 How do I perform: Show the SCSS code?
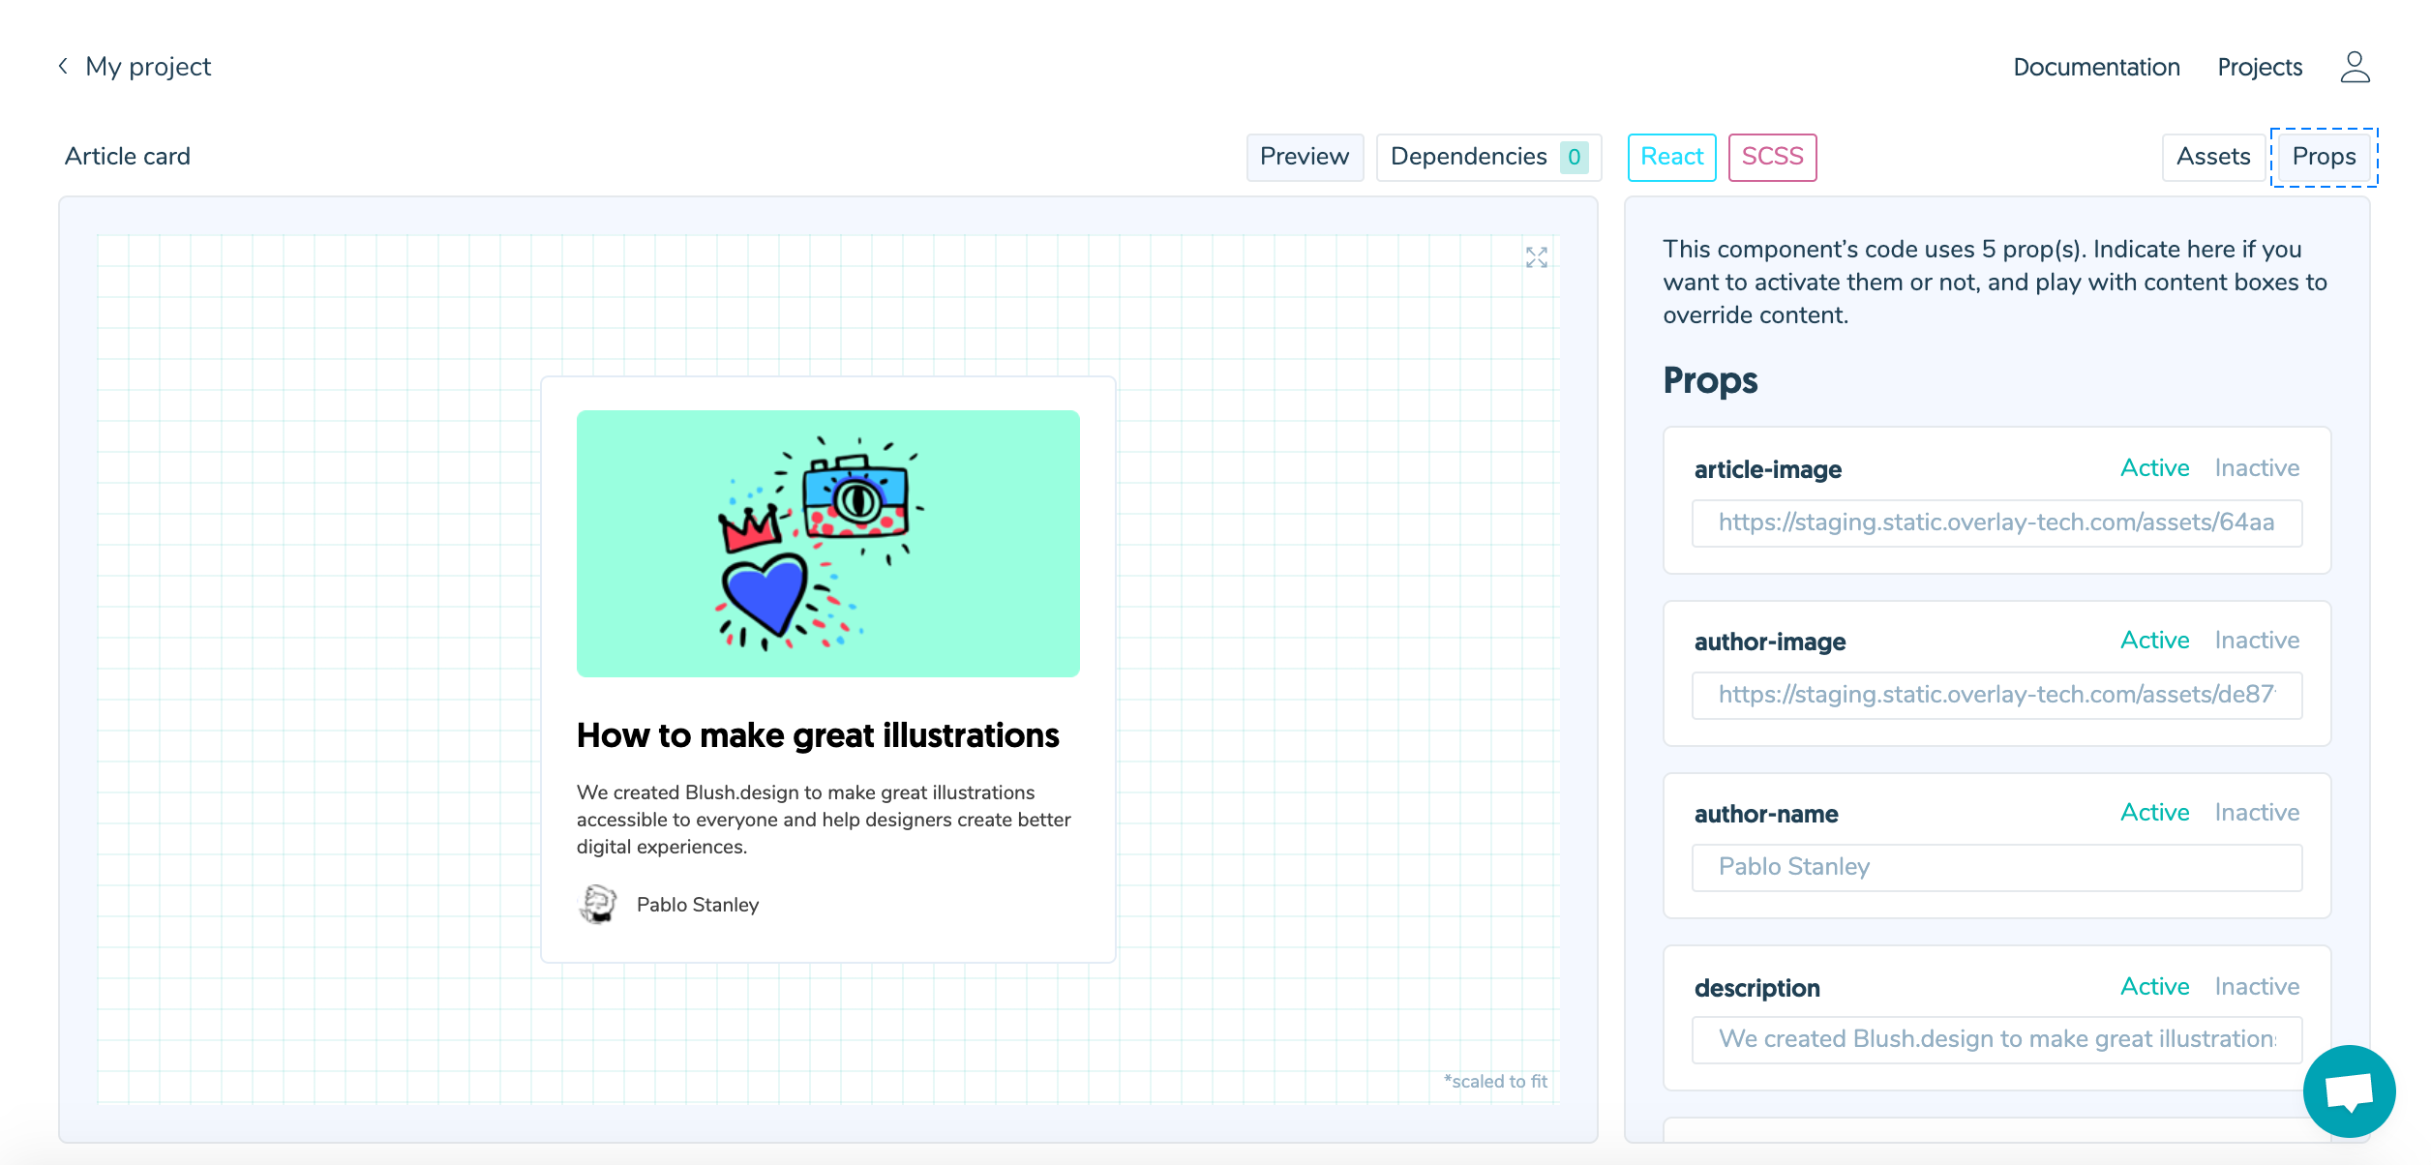point(1771,157)
